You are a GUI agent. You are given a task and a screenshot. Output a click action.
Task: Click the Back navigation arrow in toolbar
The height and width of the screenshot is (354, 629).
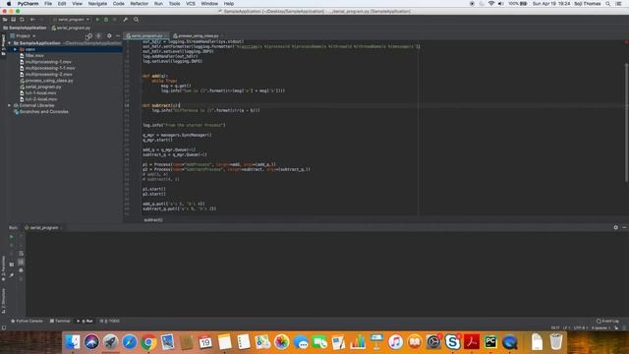click(32, 20)
